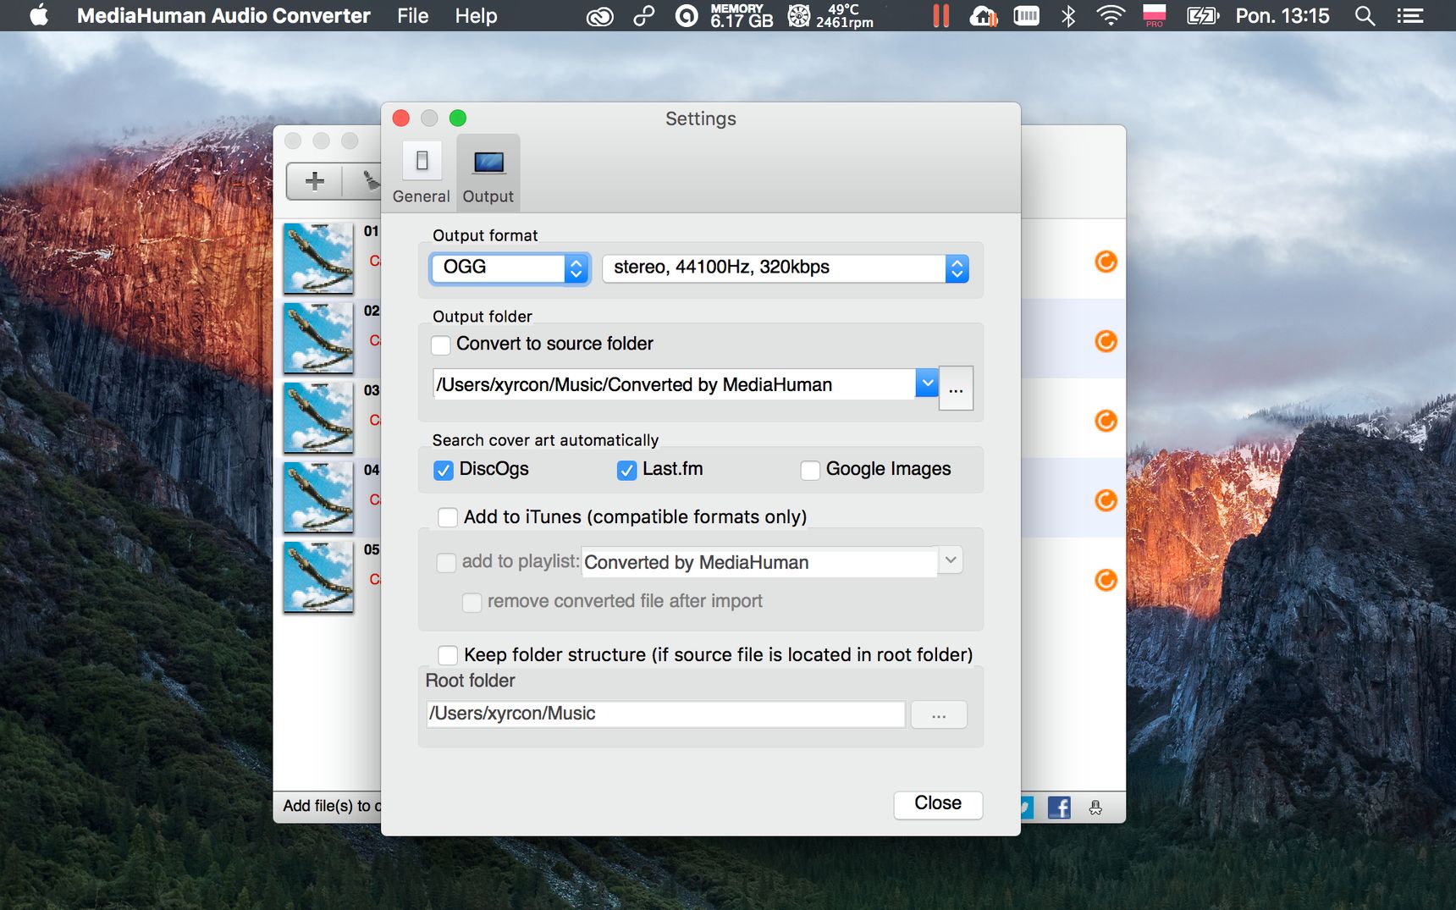
Task: Enable Convert to source folder checkbox
Action: (441, 345)
